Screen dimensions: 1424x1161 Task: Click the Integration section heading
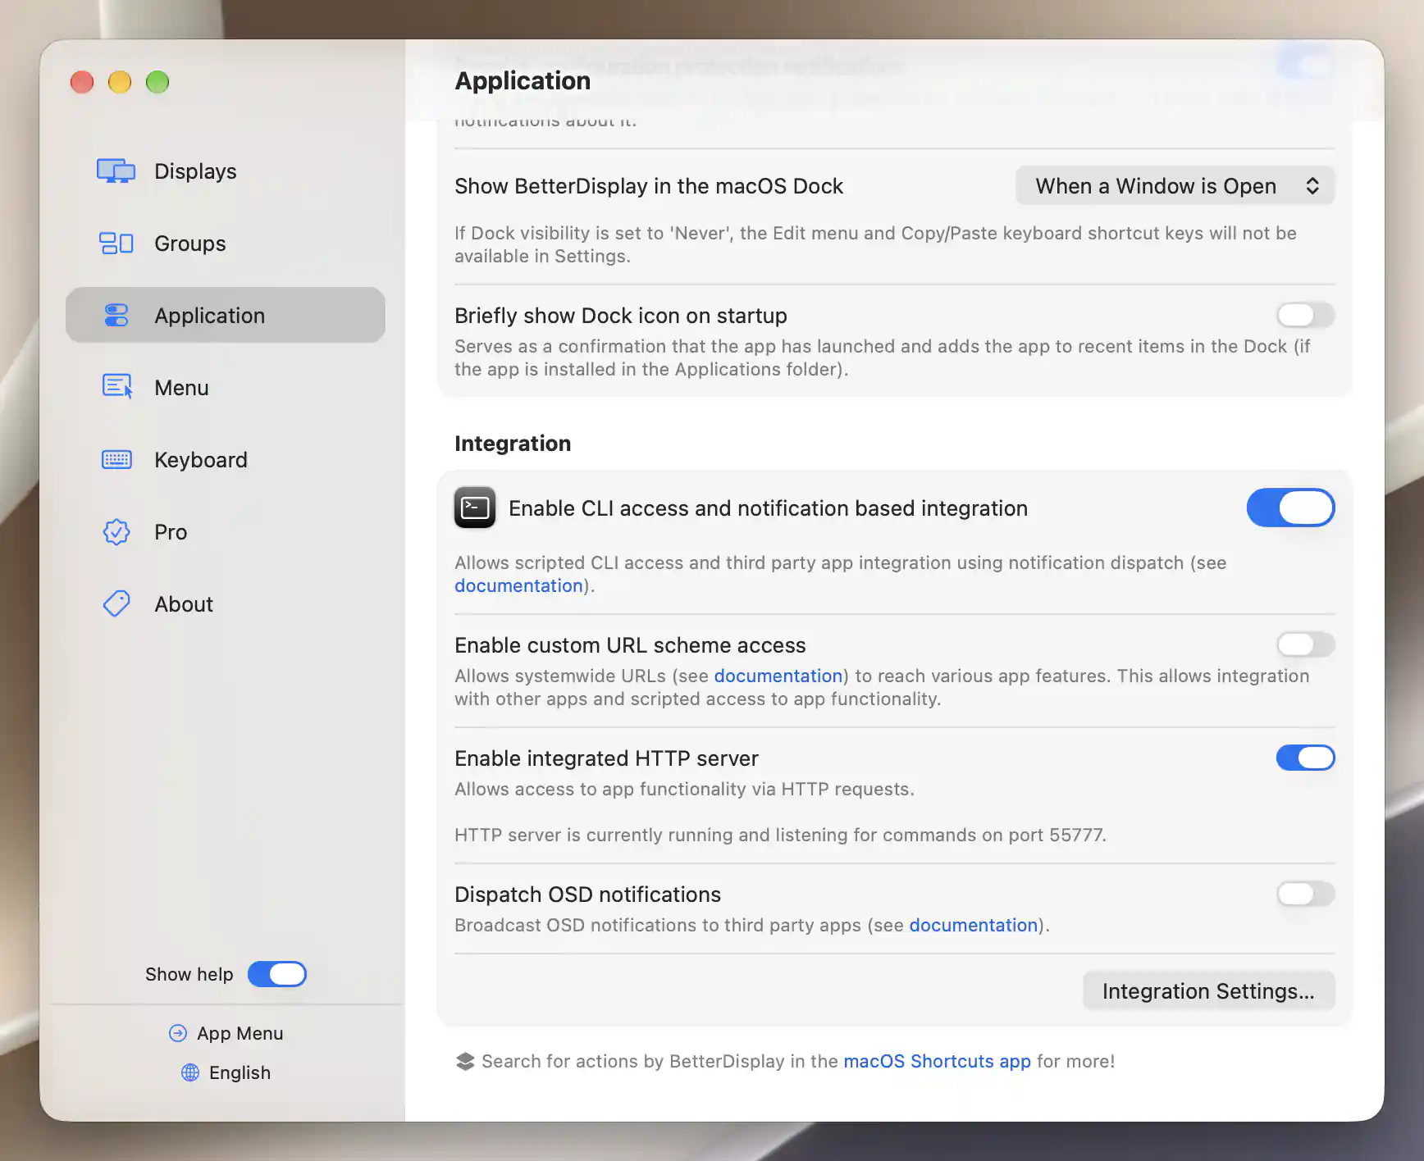coord(513,444)
